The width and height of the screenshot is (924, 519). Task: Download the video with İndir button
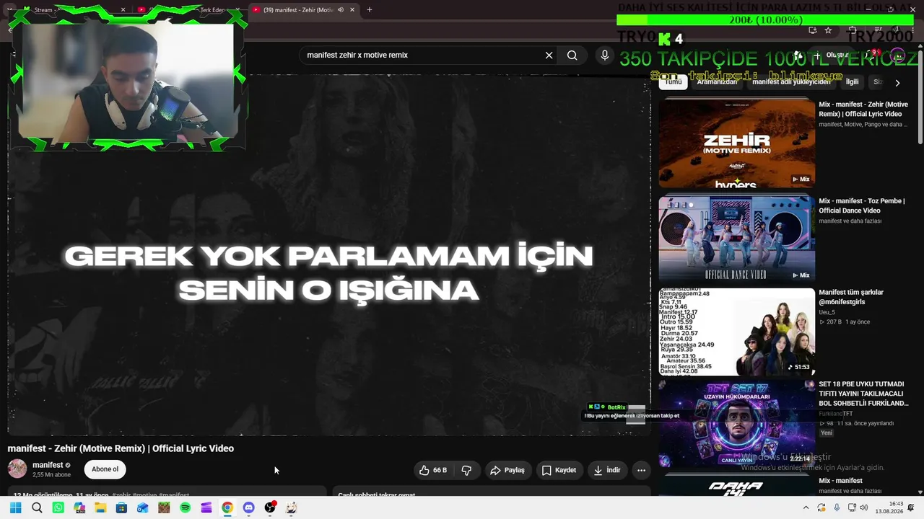[x=607, y=470]
